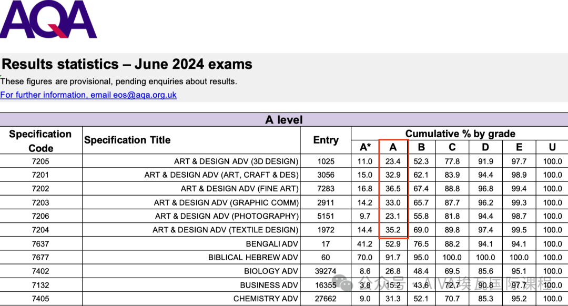
Task: Select the Cumulative % by grade header
Action: coord(460,134)
